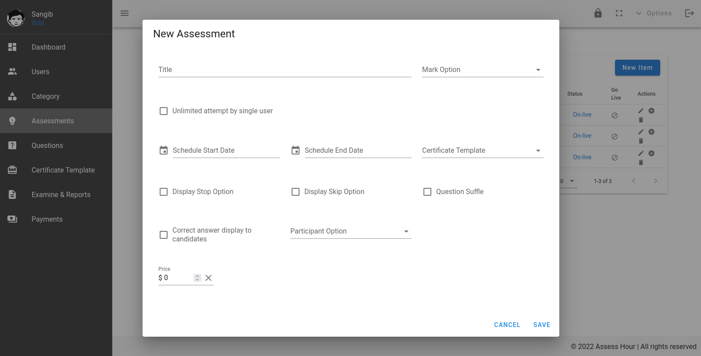Tick the Question Suffle checkbox
The height and width of the screenshot is (356, 701).
coord(427,192)
